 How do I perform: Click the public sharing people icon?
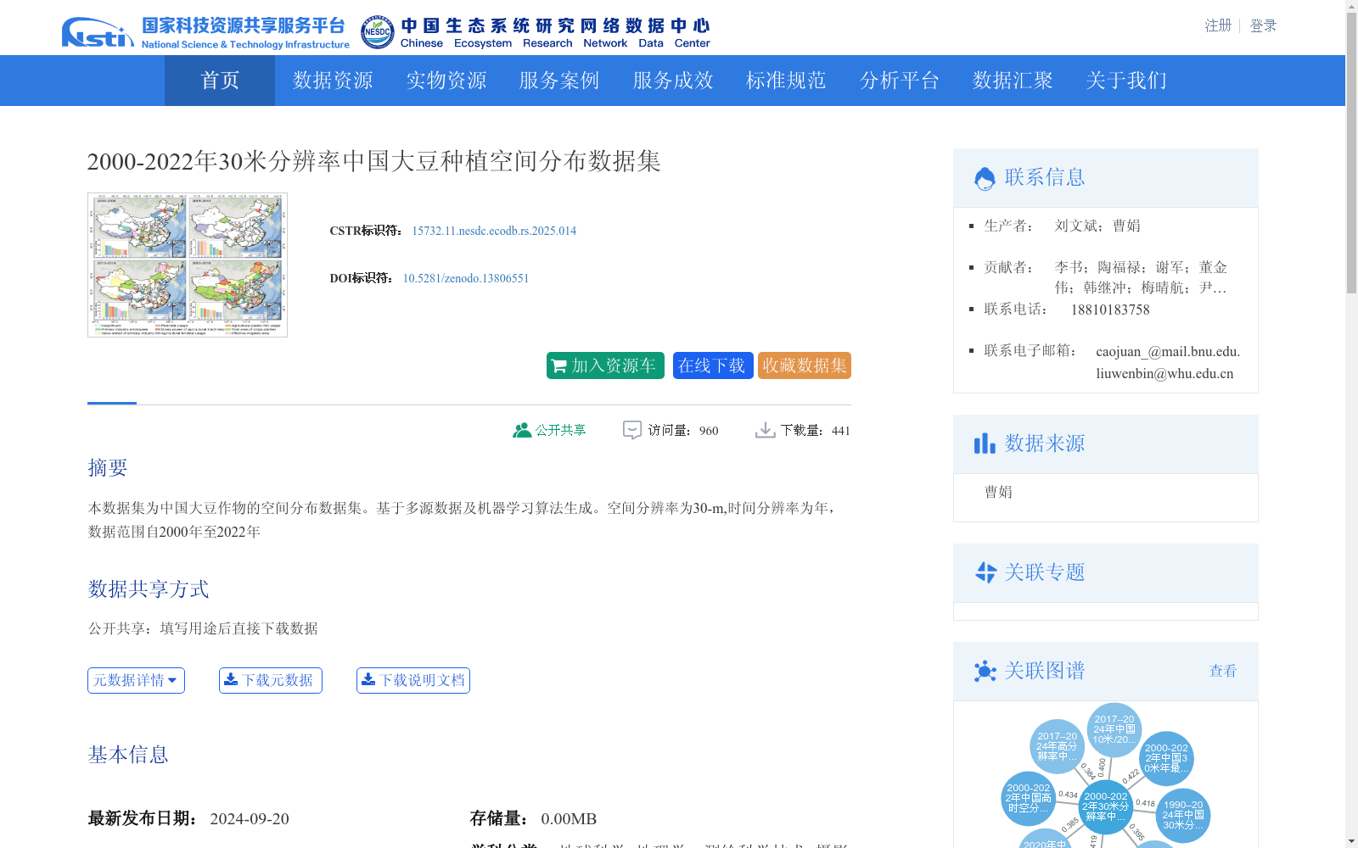point(522,430)
